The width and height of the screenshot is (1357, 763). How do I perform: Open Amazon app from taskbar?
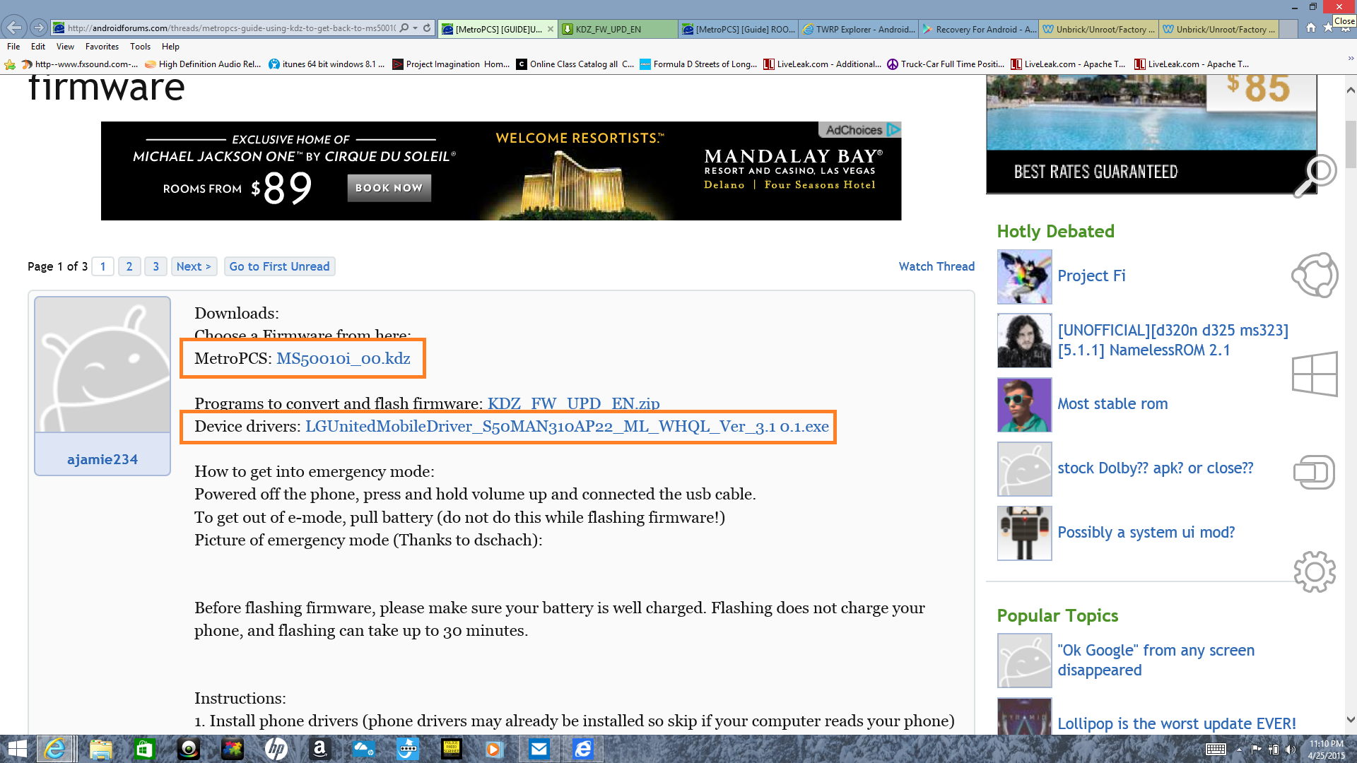tap(319, 749)
